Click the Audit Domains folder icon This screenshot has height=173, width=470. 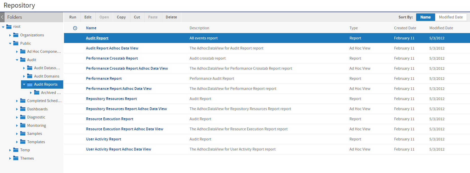[x=30, y=76]
